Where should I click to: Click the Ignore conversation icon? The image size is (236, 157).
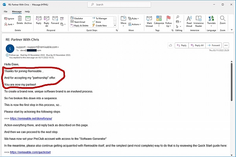point(9,18)
